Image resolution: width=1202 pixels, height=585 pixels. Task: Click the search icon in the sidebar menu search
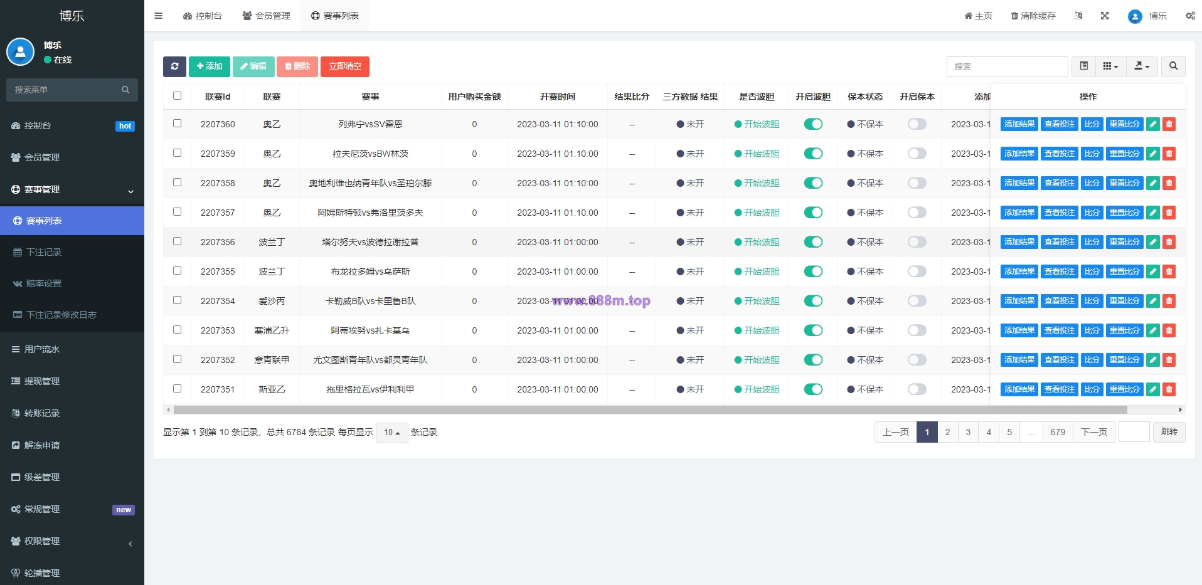click(125, 90)
